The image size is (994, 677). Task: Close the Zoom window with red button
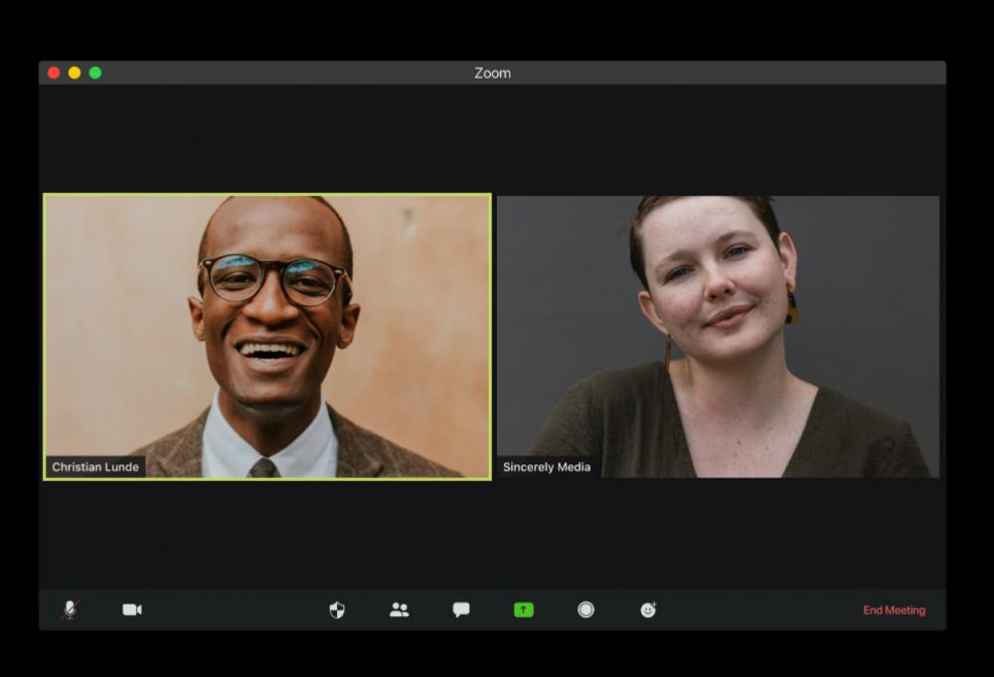coord(54,73)
